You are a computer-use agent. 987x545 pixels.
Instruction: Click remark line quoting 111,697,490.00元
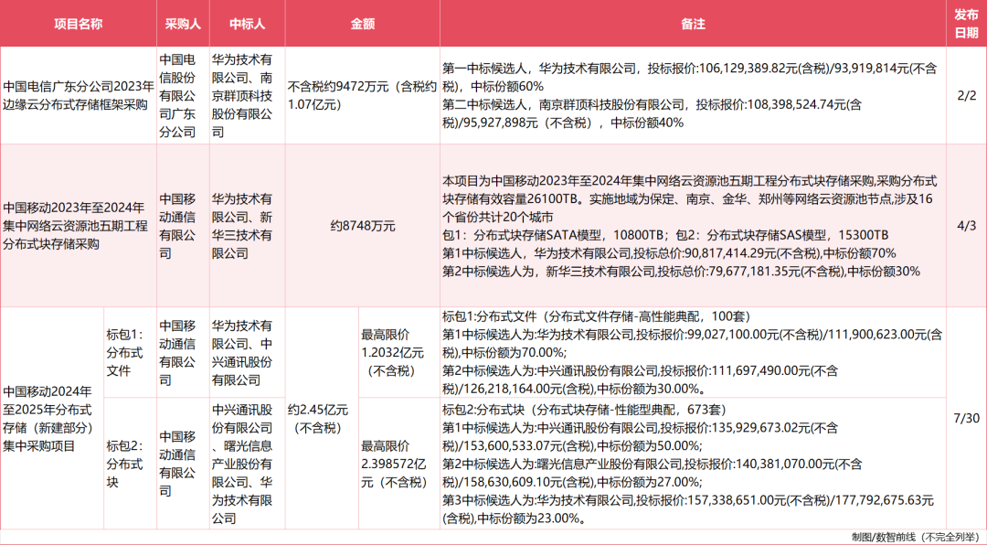(x=640, y=378)
